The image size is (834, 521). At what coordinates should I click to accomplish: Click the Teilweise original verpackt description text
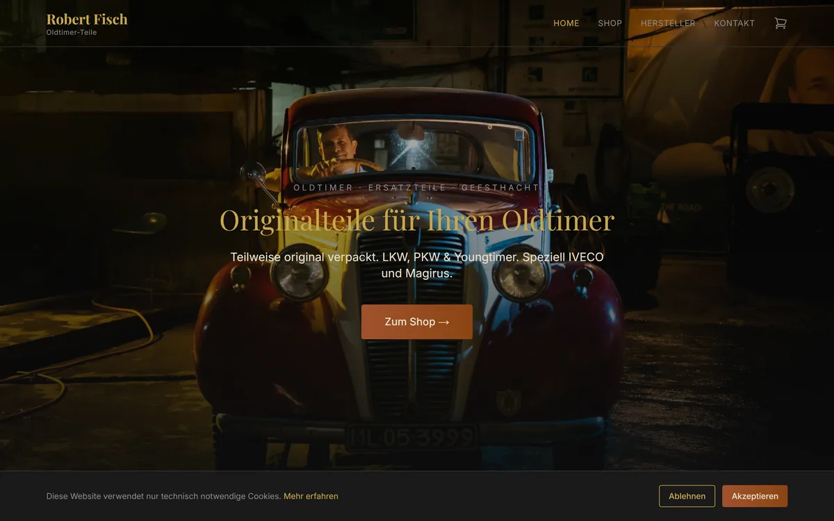(x=417, y=265)
